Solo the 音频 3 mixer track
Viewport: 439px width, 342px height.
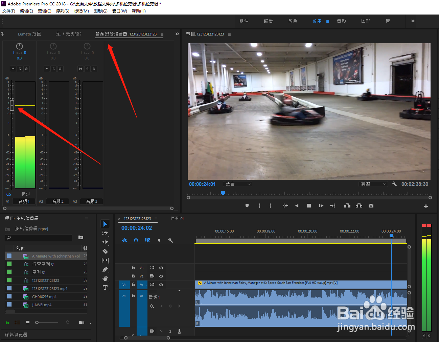pyautogui.click(x=87, y=69)
